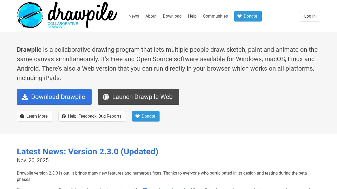Screen dimensions: 337x189
Task: Open Help, Feedback, Bug Reports button
Action: pyautogui.click(x=92, y=116)
